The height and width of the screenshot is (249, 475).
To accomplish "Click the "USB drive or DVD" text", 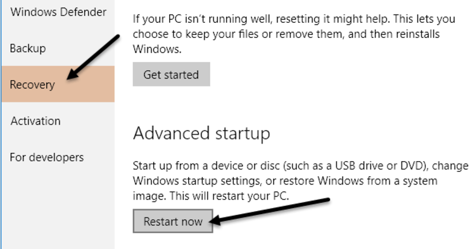I will point(379,166).
